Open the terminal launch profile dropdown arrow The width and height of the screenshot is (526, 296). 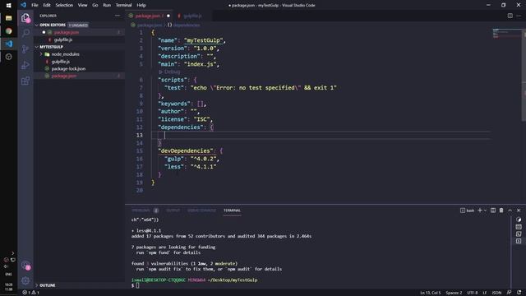click(485, 210)
